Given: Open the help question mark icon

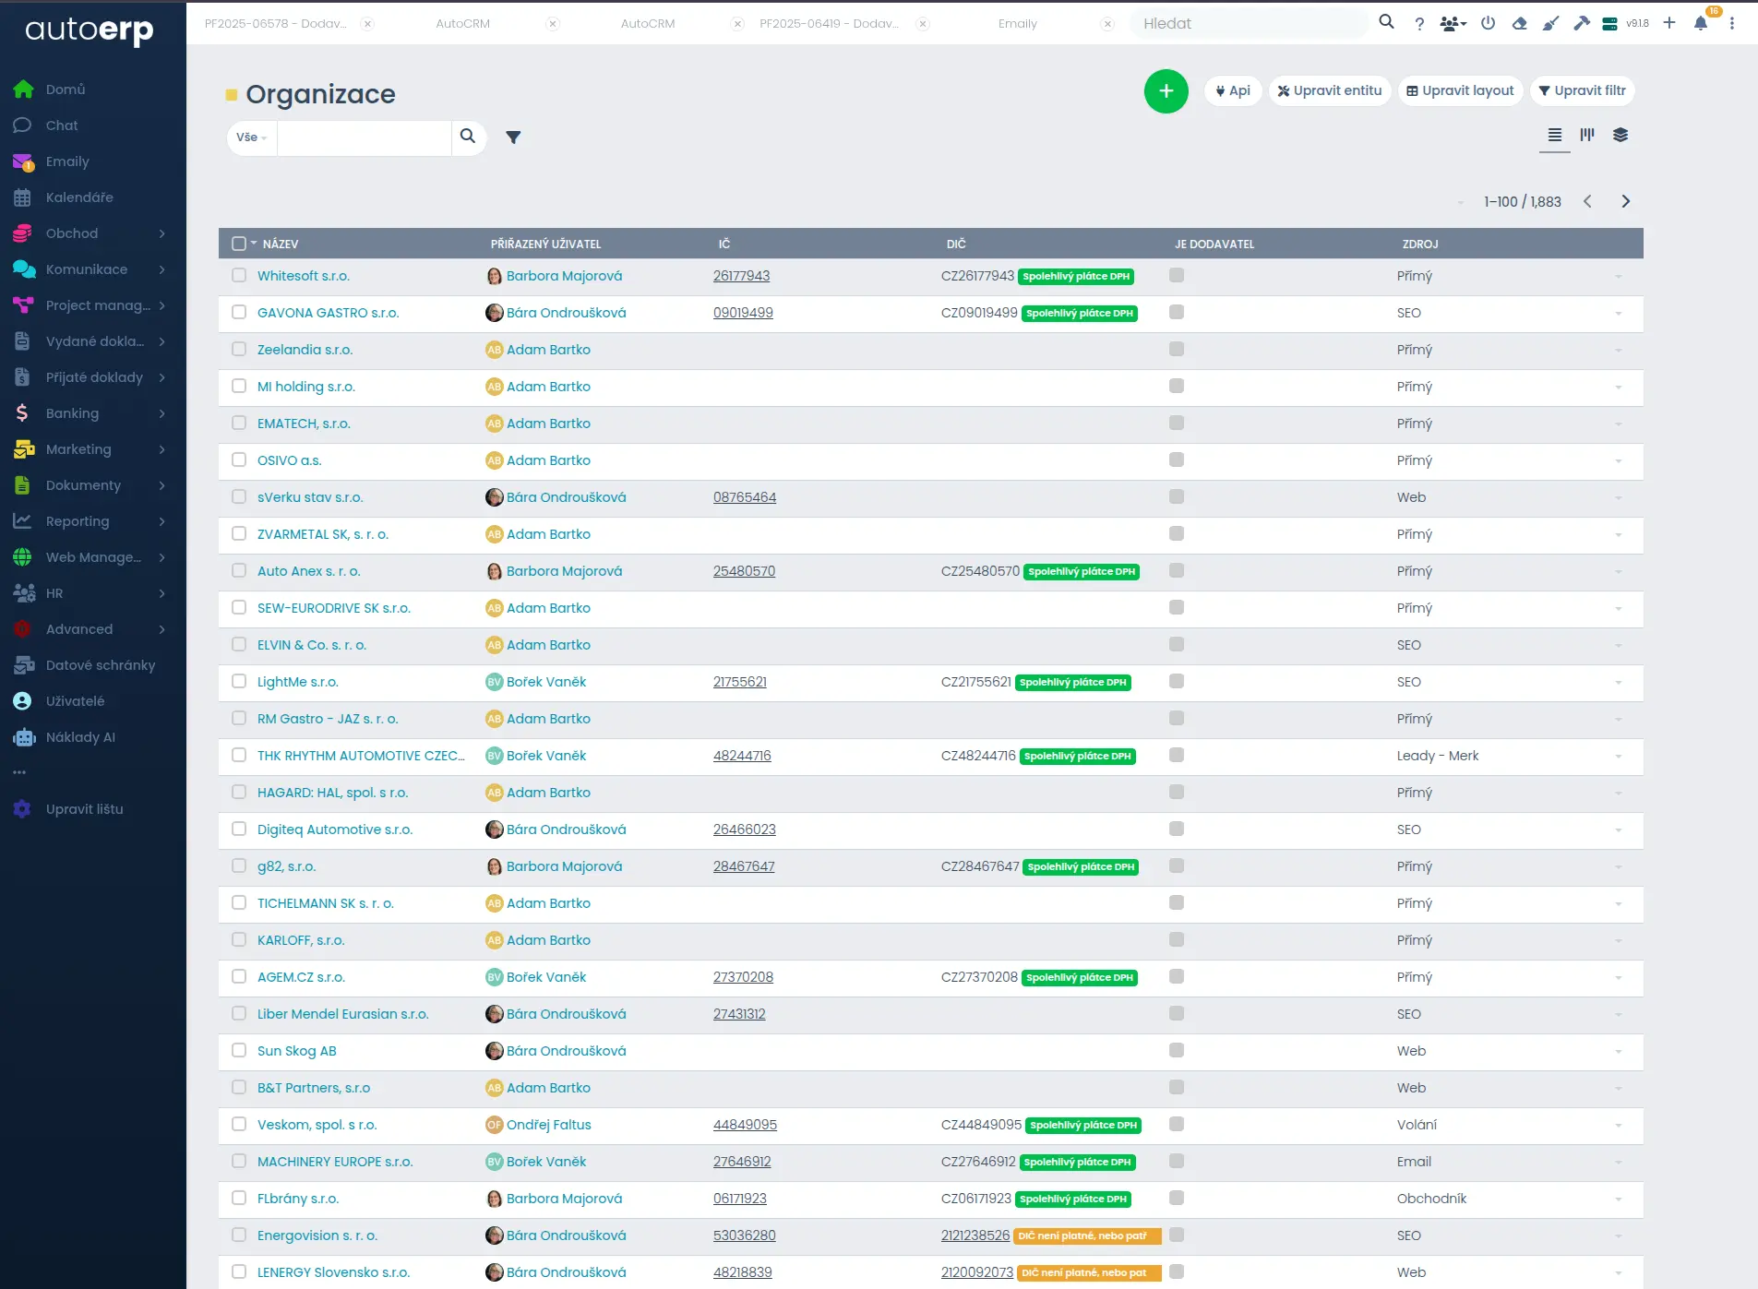Looking at the screenshot, I should (x=1419, y=24).
